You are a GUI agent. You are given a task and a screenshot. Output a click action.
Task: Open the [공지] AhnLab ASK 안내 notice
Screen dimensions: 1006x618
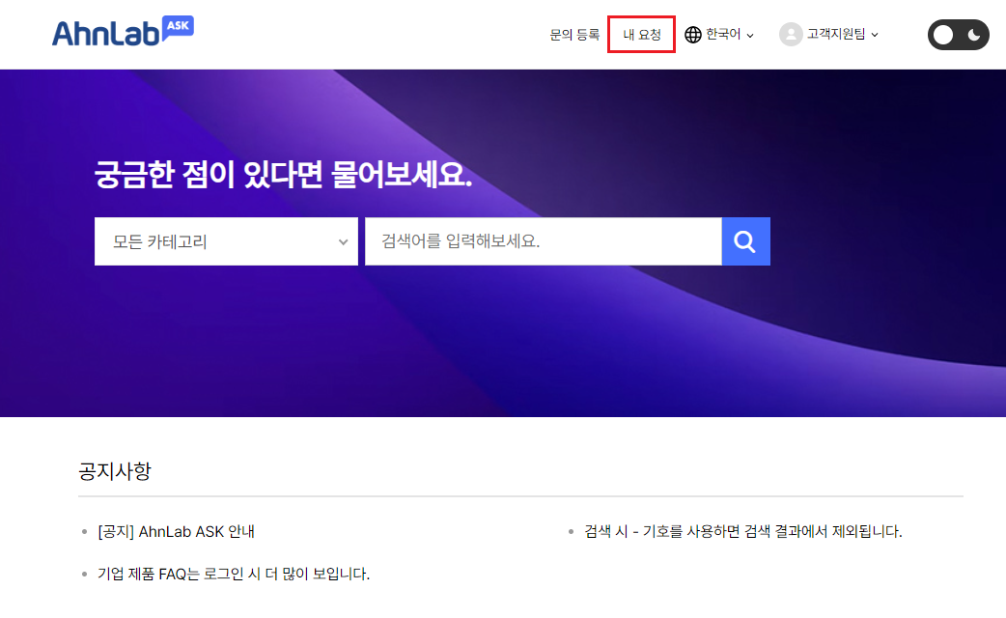coord(179,531)
